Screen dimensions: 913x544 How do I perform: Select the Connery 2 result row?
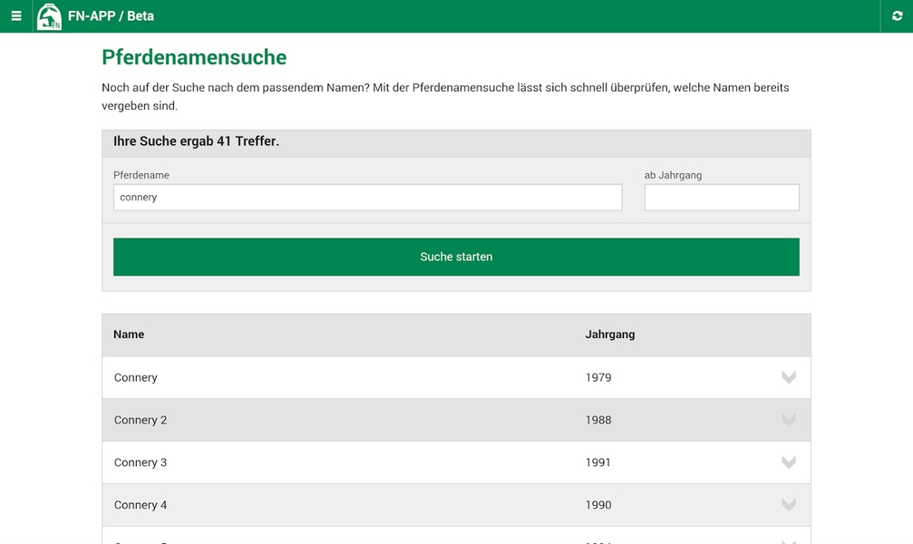coord(456,420)
